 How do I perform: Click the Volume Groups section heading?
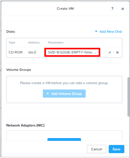pos(19,70)
